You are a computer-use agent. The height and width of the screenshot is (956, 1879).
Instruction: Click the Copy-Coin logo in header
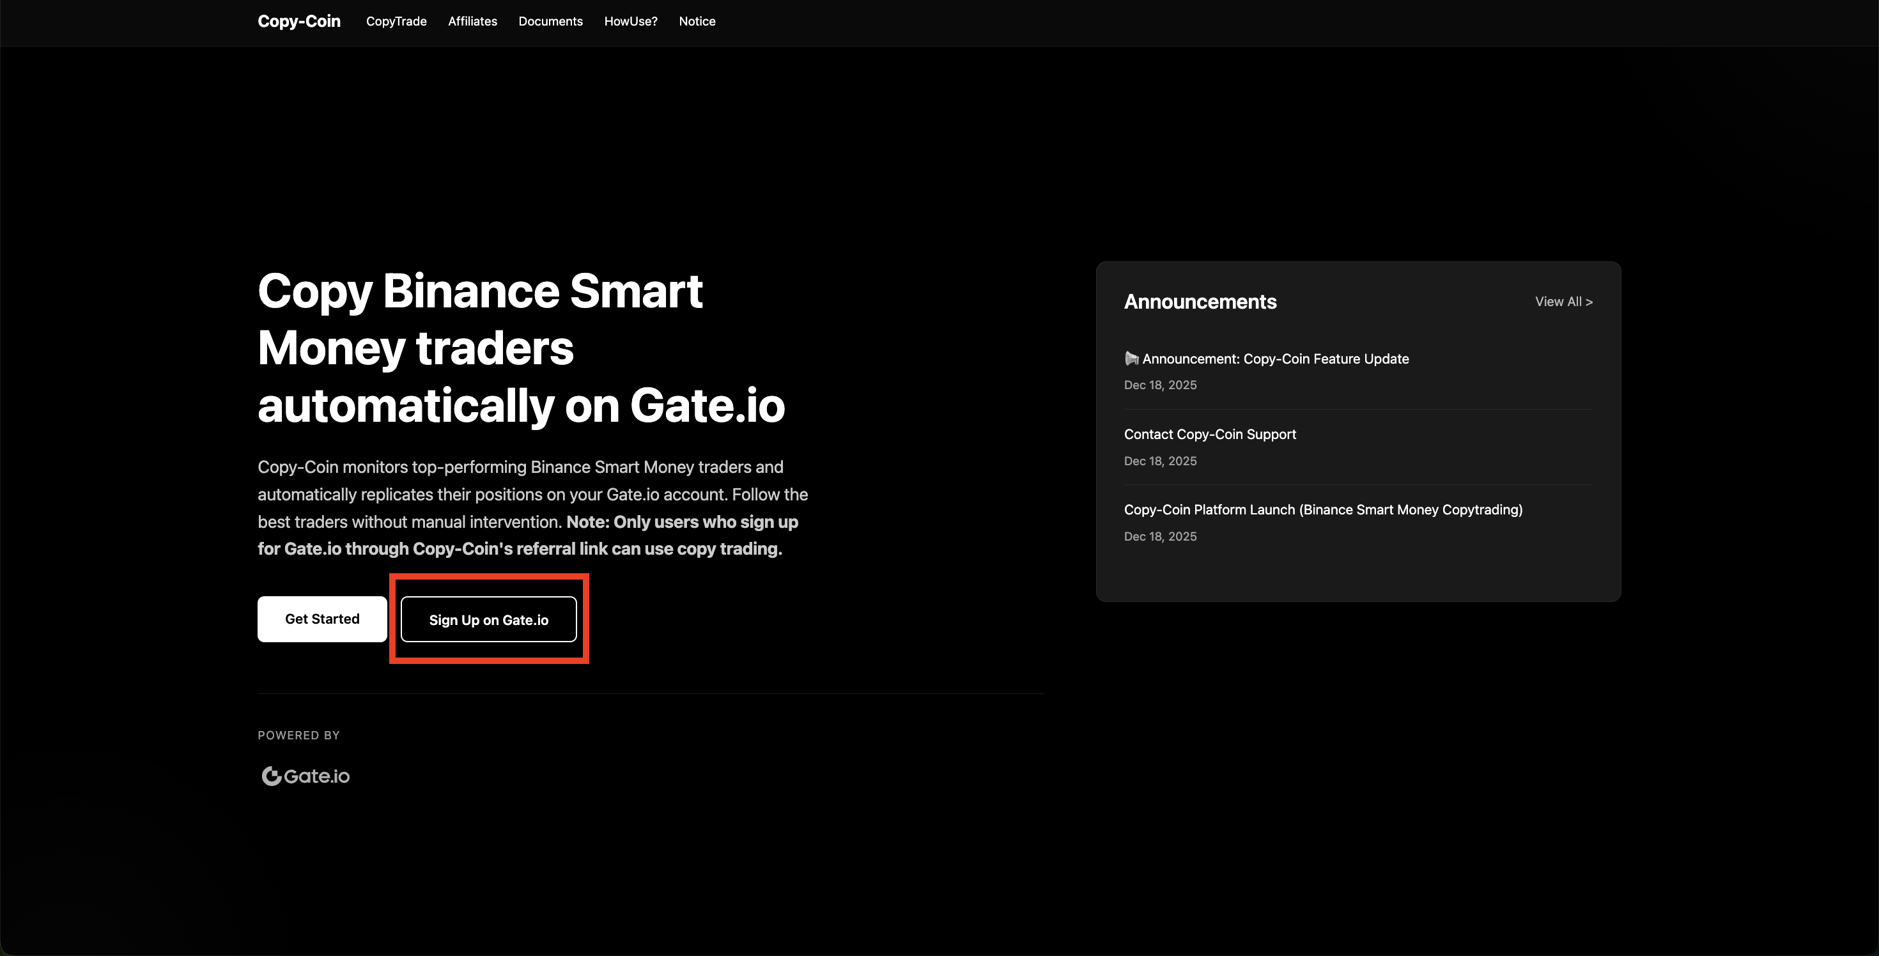pyautogui.click(x=299, y=21)
